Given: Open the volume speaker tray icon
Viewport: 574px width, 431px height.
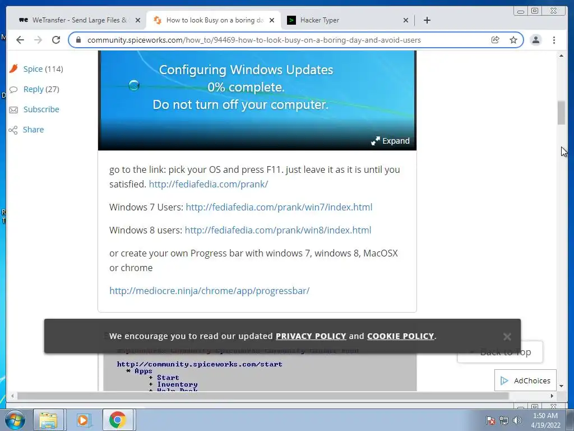Looking at the screenshot, I should click(x=517, y=420).
